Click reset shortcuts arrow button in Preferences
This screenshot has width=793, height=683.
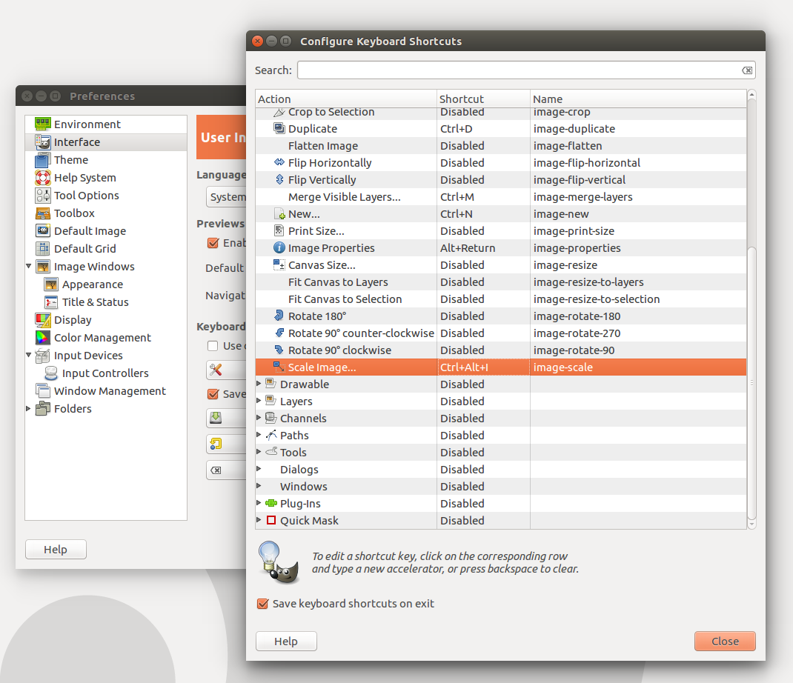(x=226, y=444)
